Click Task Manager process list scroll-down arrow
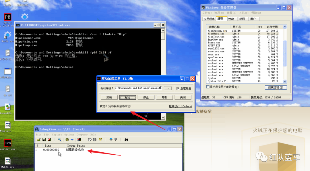Screen dimensions: 310x171 tap(285, 81)
